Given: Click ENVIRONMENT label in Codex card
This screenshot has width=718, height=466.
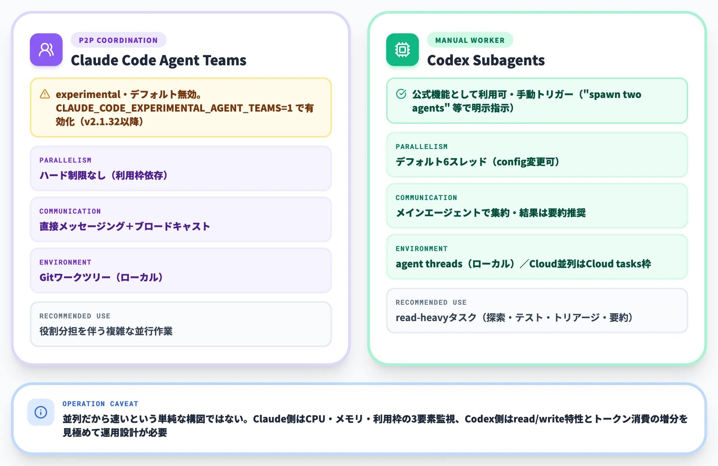Looking at the screenshot, I should (x=422, y=249).
